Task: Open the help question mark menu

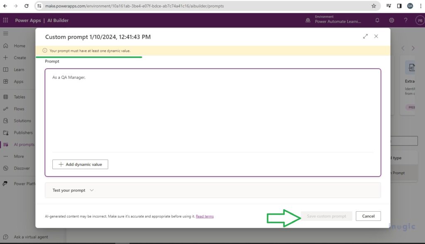Action: click(x=405, y=20)
